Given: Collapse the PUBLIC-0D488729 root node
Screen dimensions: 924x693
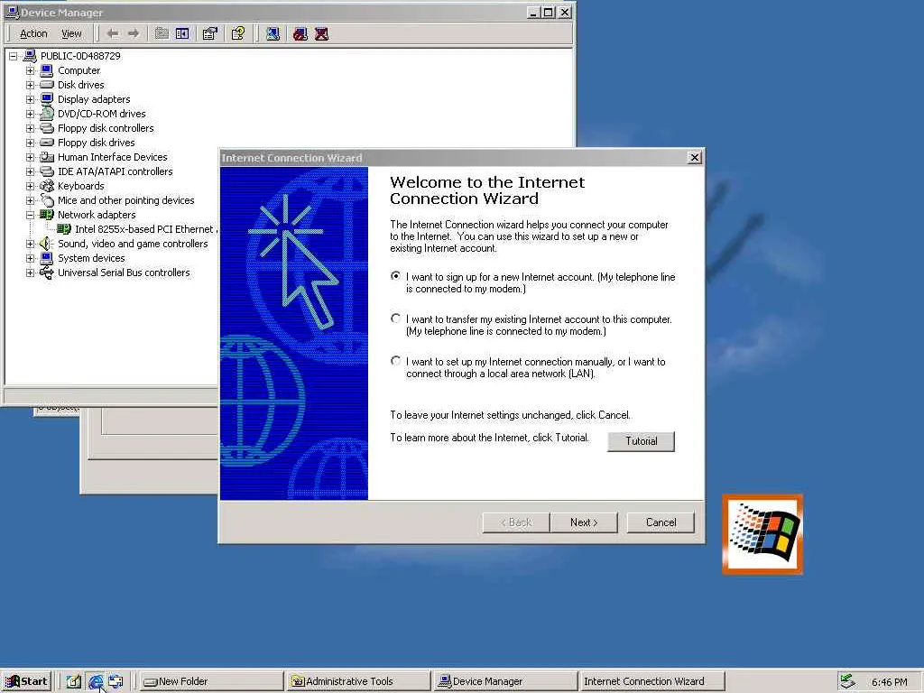Looking at the screenshot, I should tap(13, 56).
